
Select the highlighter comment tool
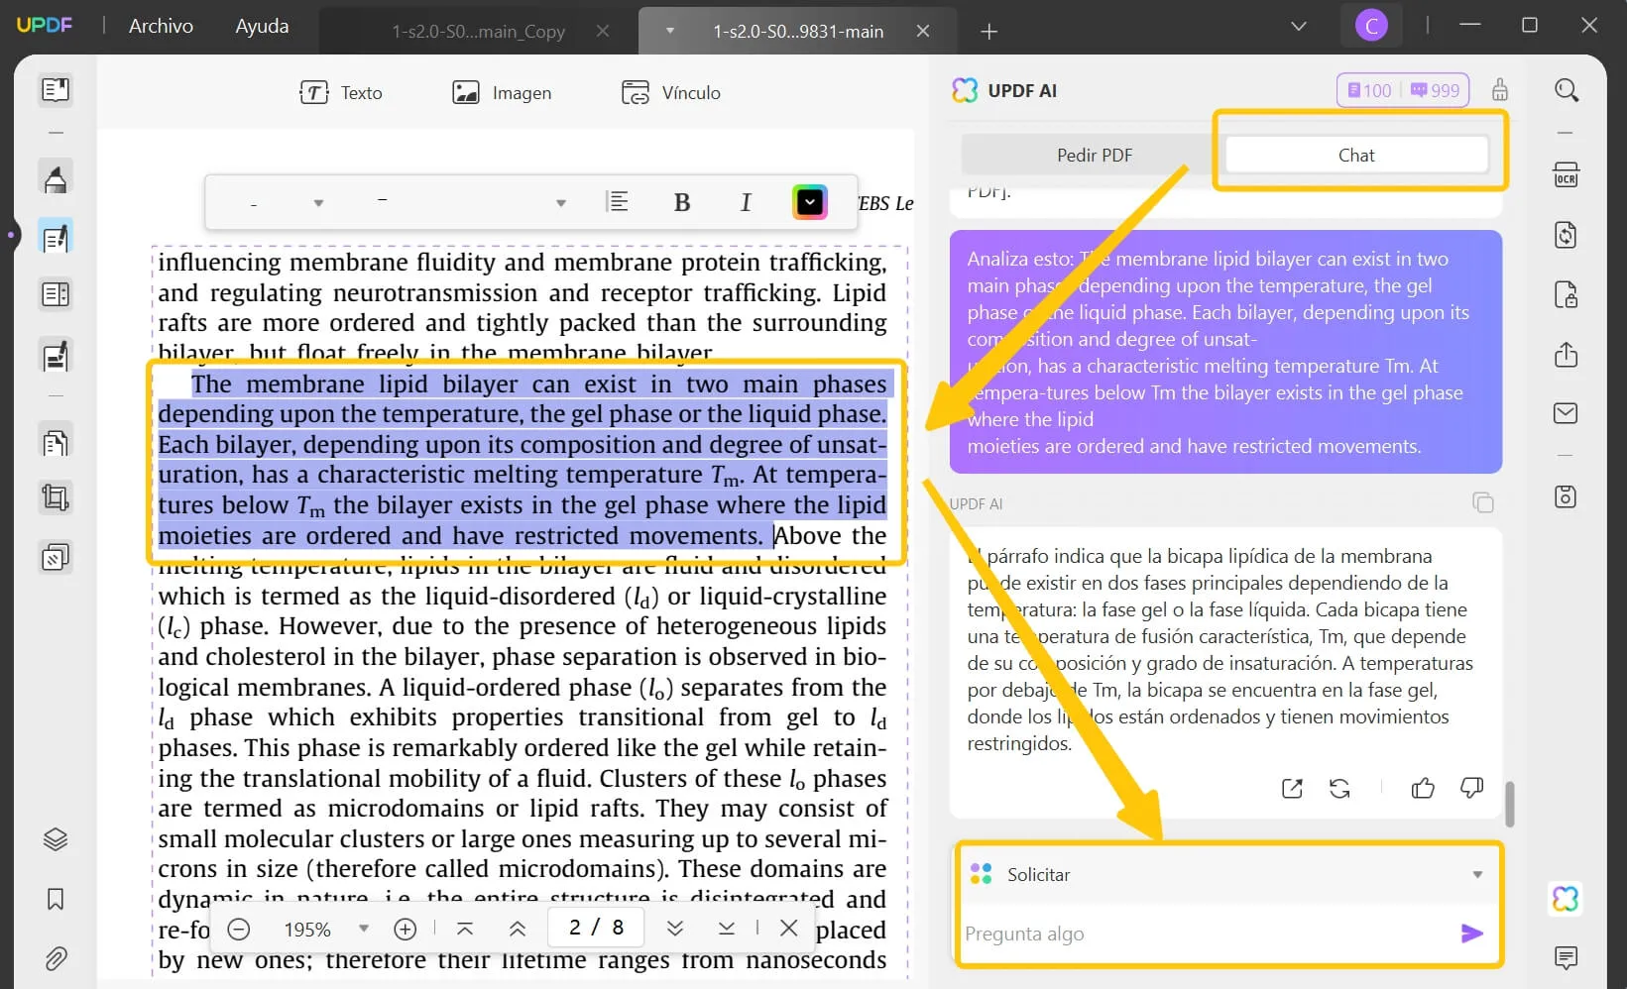(x=56, y=178)
